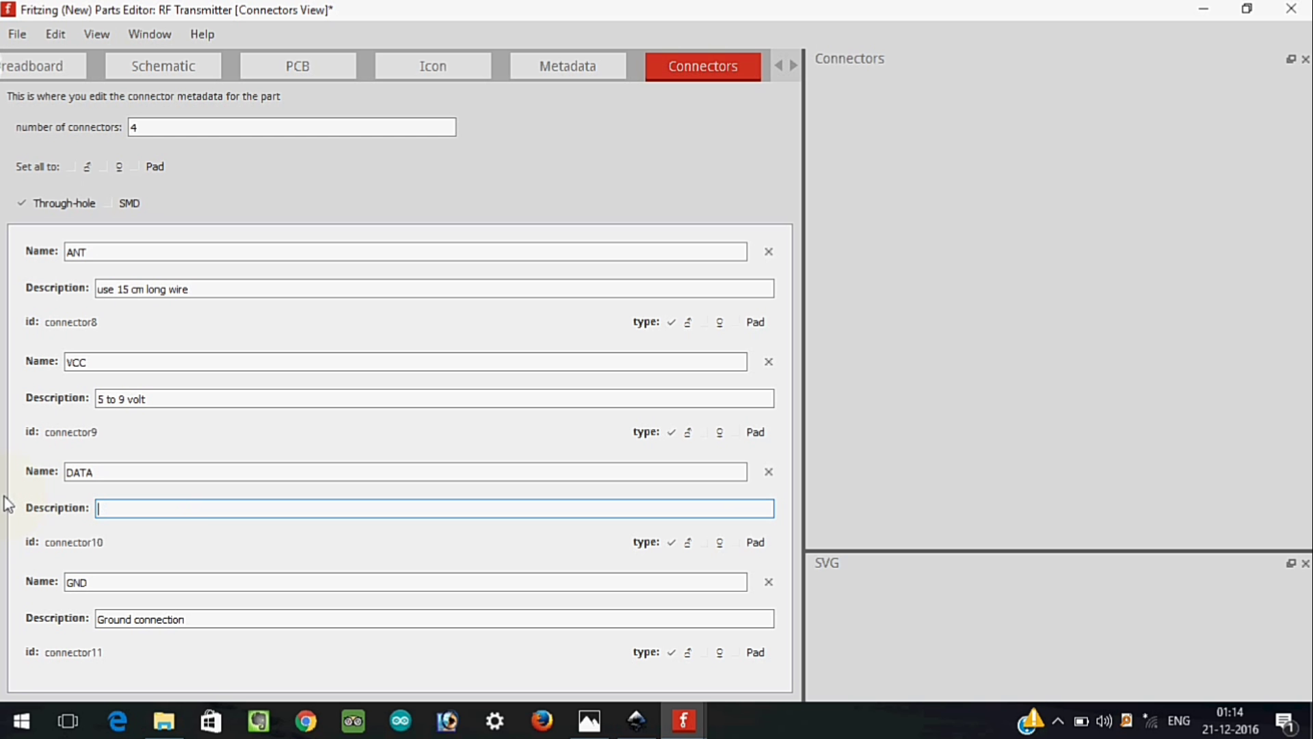Click down-arrow stepper on connector10 type
Image resolution: width=1313 pixels, height=739 pixels.
coord(719,543)
